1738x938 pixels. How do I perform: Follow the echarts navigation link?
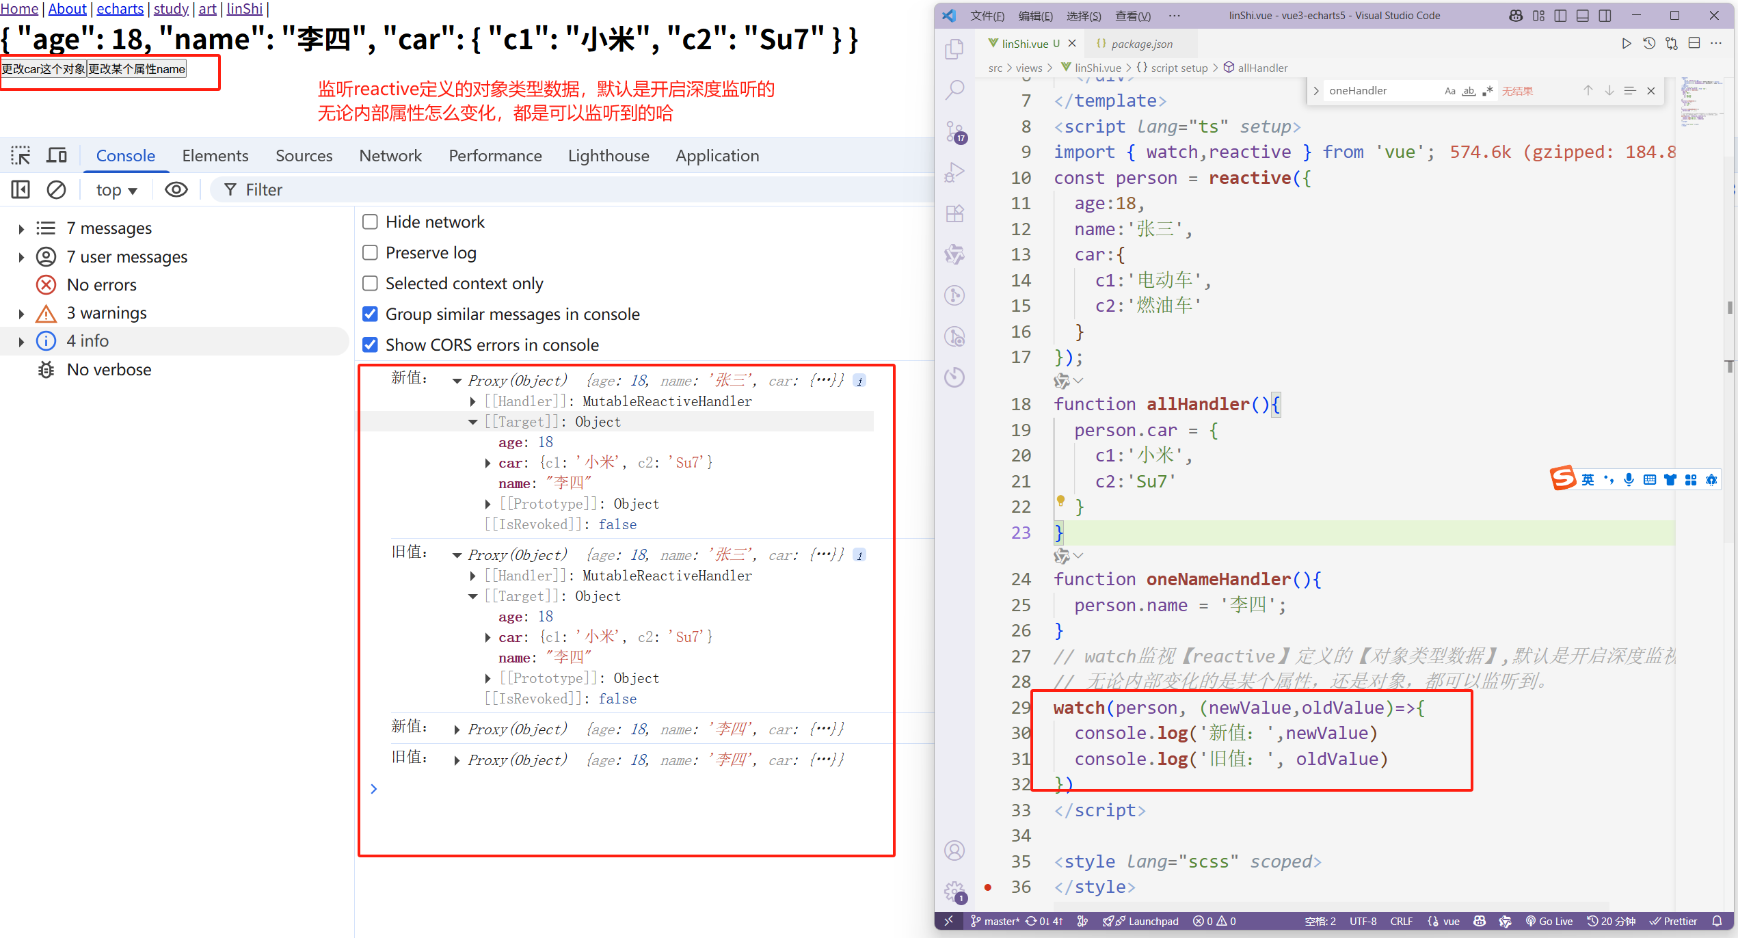pos(120,9)
